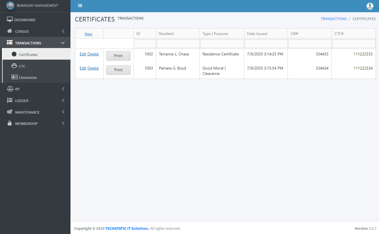
Task: Click CTC number 111222333
Action: pyautogui.click(x=363, y=54)
